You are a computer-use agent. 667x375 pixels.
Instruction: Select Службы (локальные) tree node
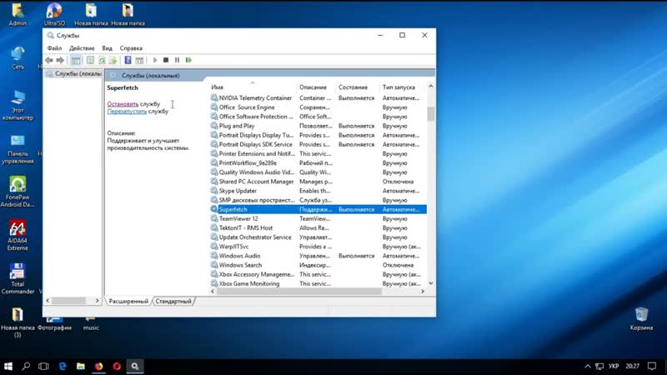[x=73, y=74]
